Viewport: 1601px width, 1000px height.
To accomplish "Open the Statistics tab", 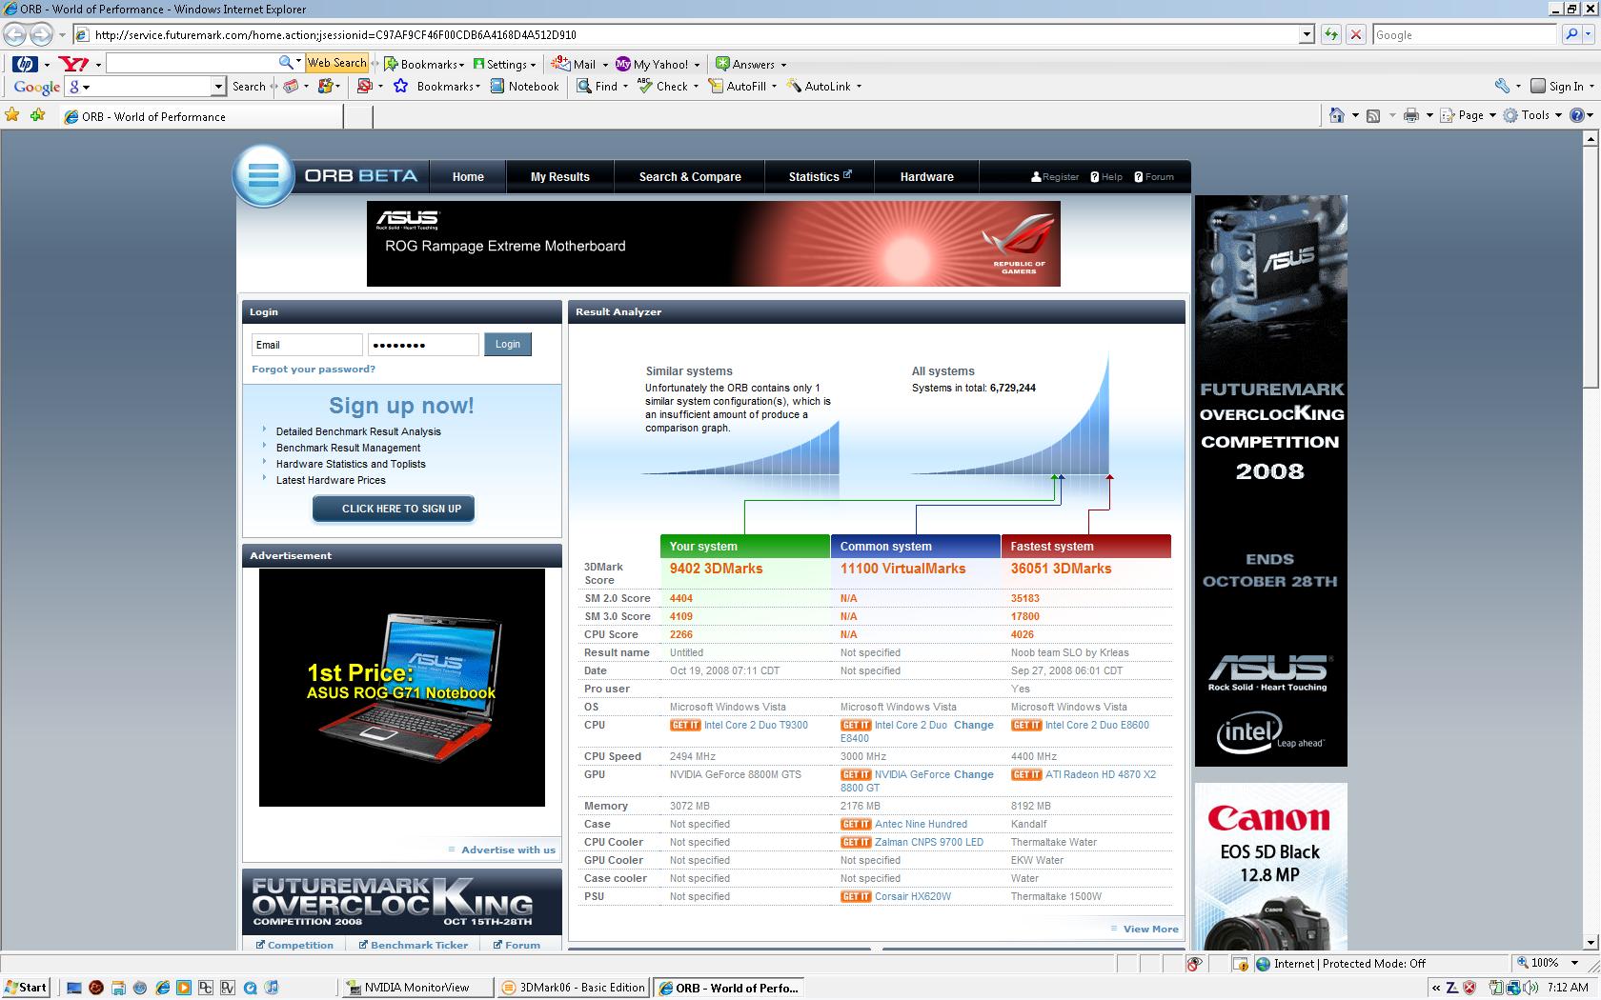I will tap(820, 177).
